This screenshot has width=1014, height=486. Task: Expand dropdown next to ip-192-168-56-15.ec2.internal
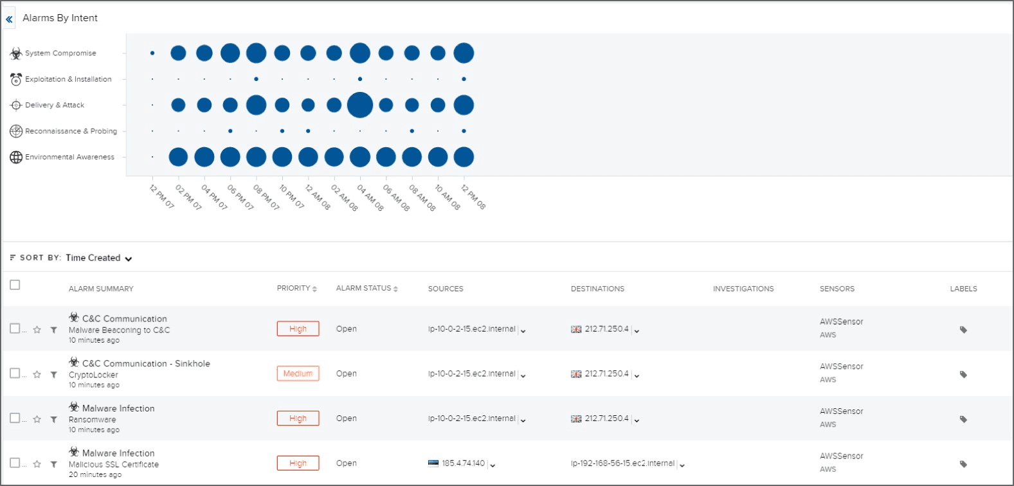tap(682, 465)
